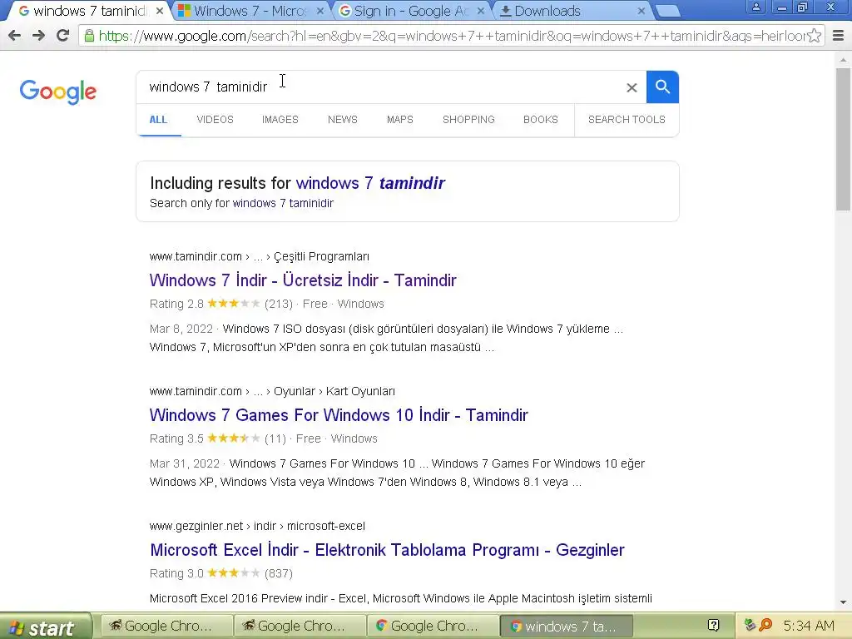This screenshot has width=852, height=639.
Task: Click 'www.gezginler.net › indir › microsoft-excel' breadcrumb
Action: point(257,526)
